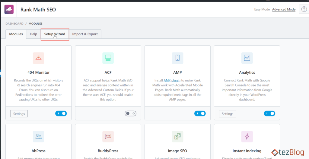Click the Analytics module title
The width and height of the screenshot is (309, 159).
pyautogui.click(x=247, y=72)
